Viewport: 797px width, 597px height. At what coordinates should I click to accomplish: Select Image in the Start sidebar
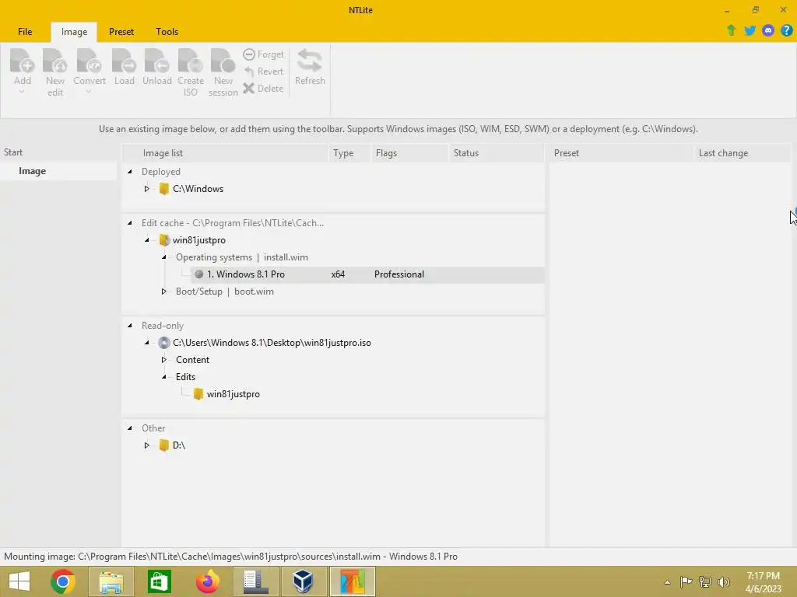click(58, 171)
